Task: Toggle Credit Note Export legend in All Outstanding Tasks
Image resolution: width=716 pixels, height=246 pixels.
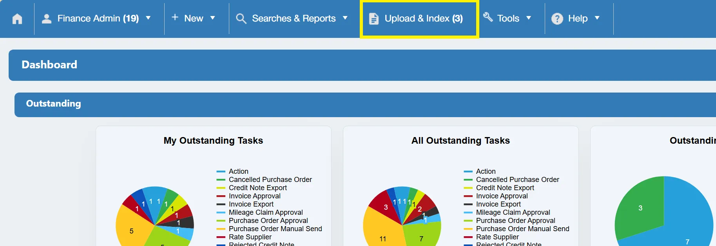Action: pos(499,188)
